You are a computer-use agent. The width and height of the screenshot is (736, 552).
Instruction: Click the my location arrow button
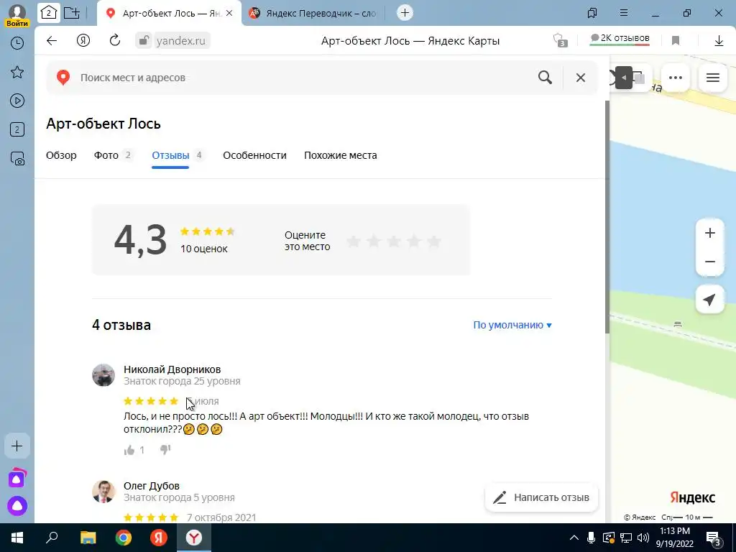coord(709,300)
